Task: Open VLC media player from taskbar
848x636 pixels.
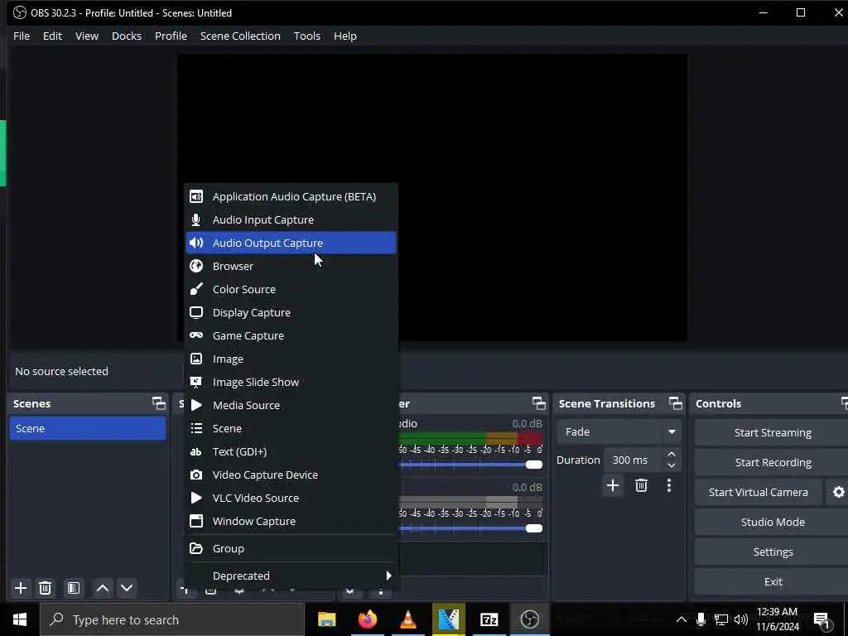Action: click(x=407, y=619)
